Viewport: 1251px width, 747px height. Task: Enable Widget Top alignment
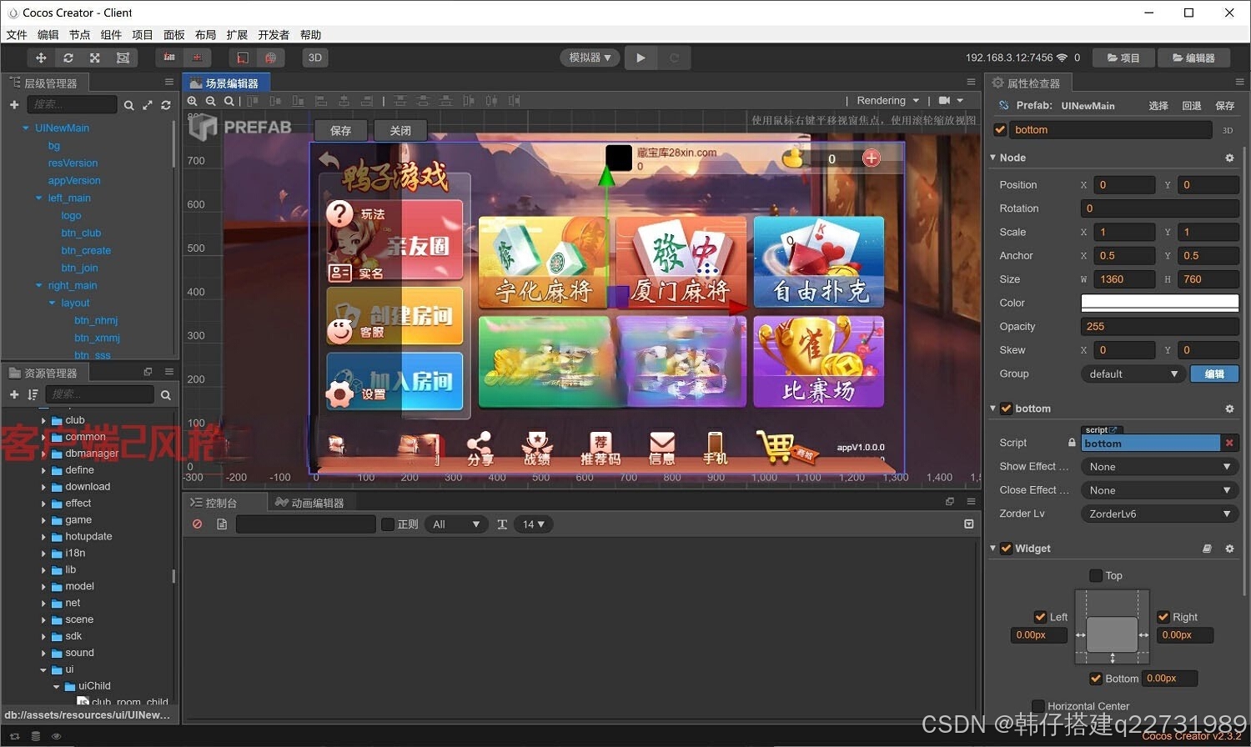click(x=1096, y=575)
